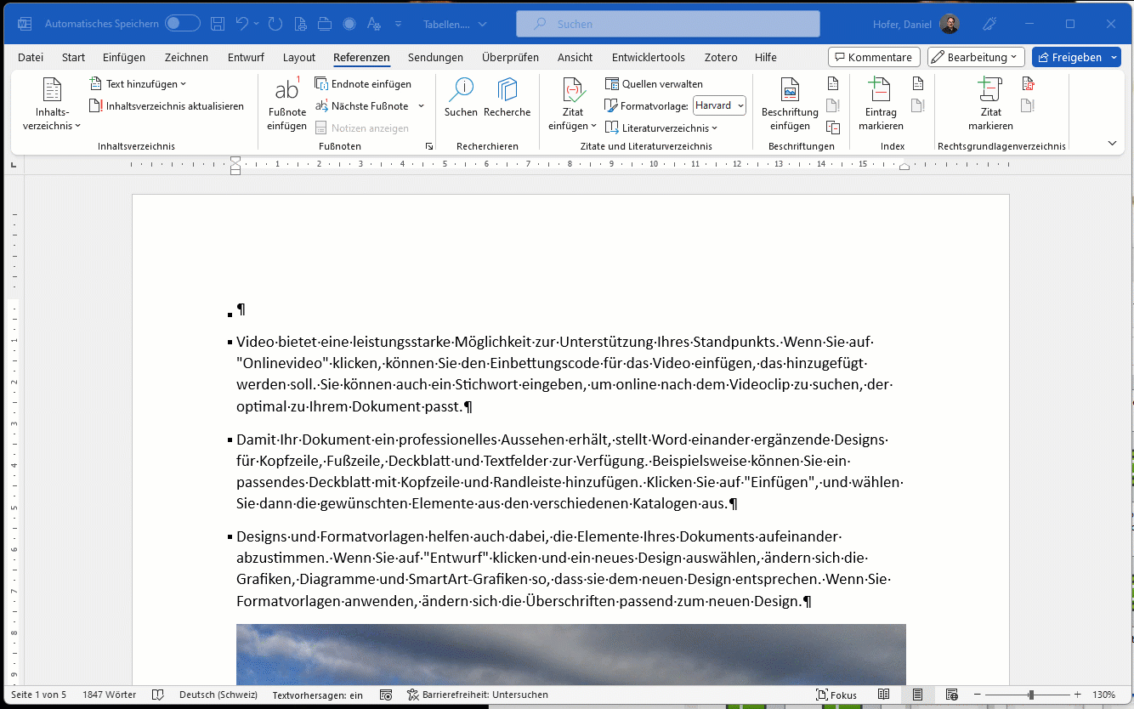Click the zoom slider in status bar

[x=1030, y=695]
